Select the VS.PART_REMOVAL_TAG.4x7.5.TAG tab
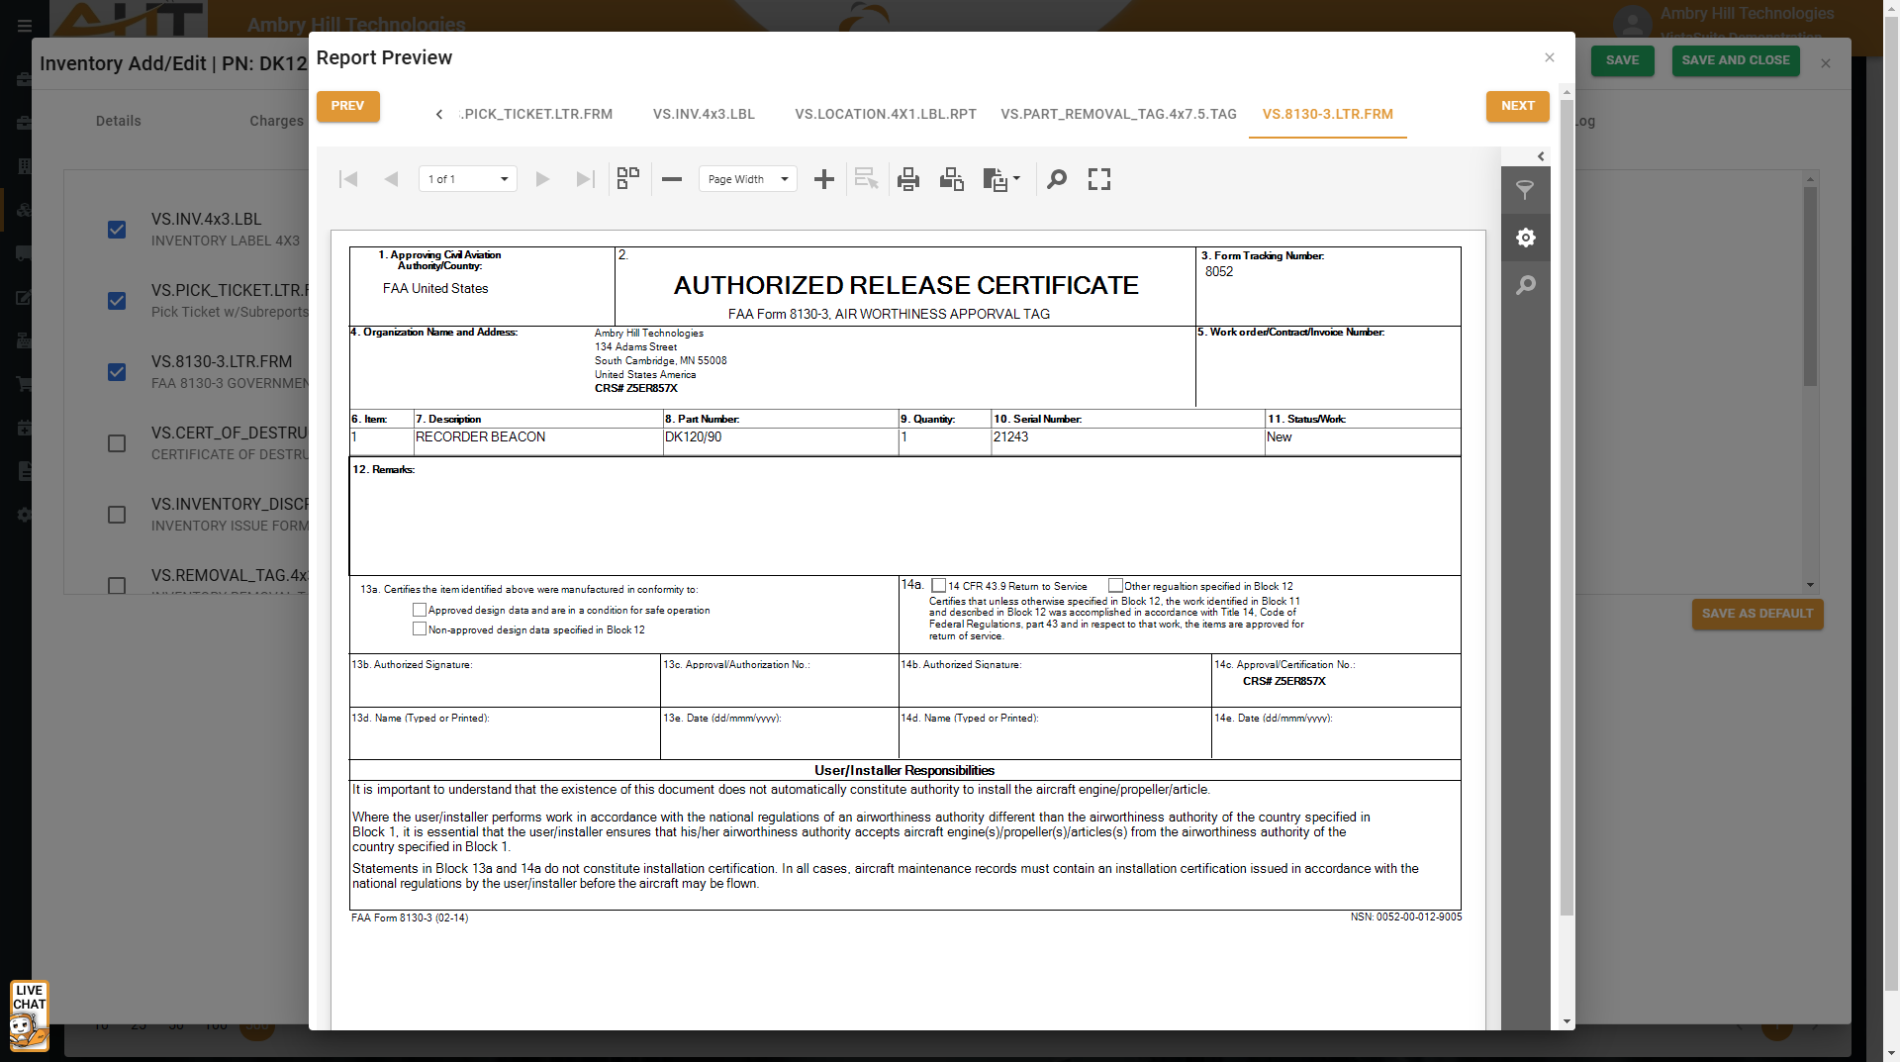This screenshot has width=1900, height=1062. coord(1118,114)
